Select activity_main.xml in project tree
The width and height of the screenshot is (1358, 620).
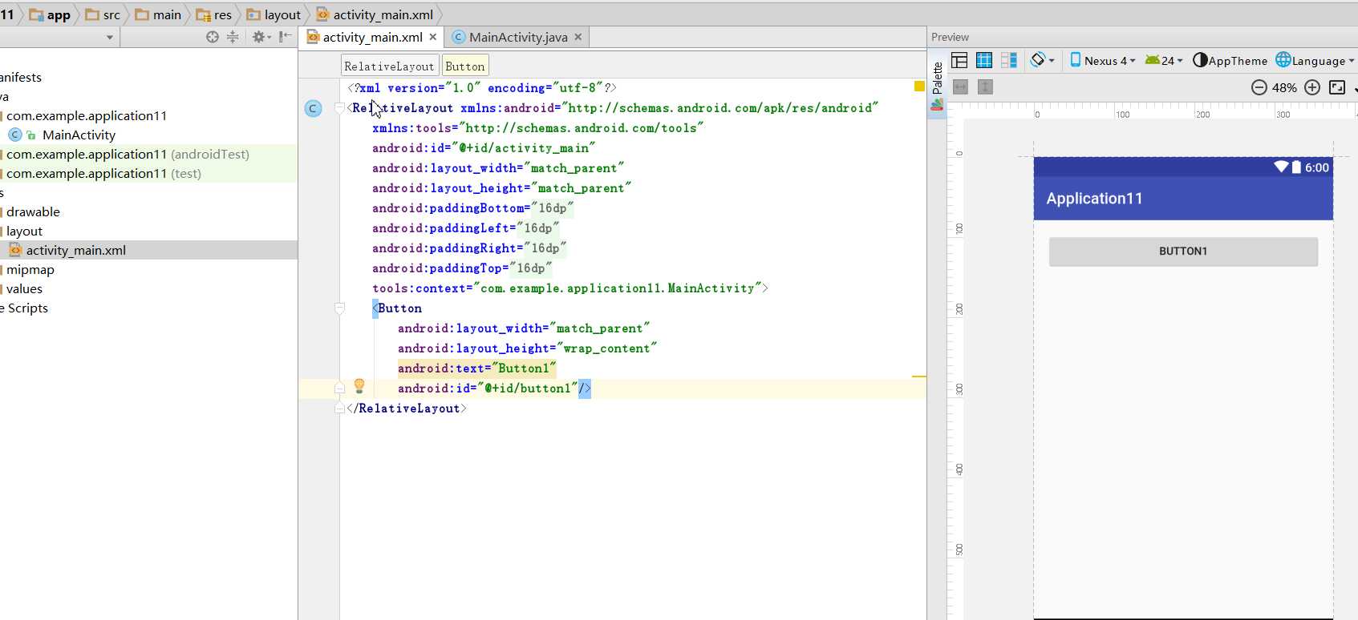click(x=75, y=250)
